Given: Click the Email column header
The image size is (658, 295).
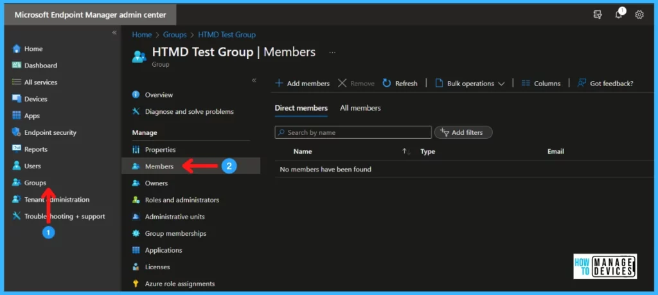Looking at the screenshot, I should click(x=556, y=152).
